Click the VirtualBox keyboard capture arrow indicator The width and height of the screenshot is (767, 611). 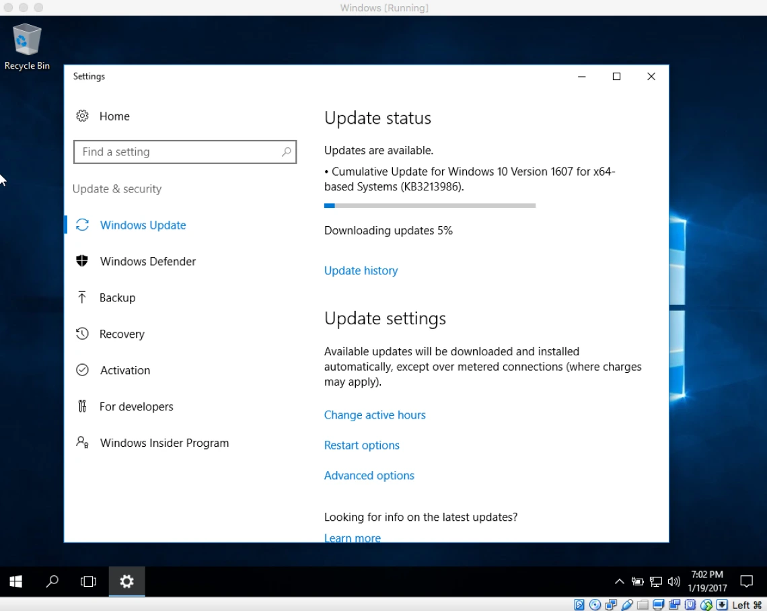(x=721, y=605)
